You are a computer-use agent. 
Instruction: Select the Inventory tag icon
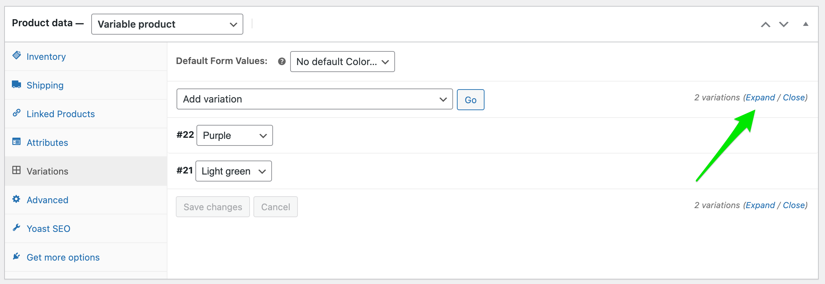coord(16,55)
